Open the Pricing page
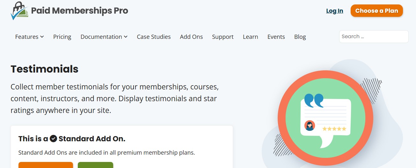 point(62,37)
